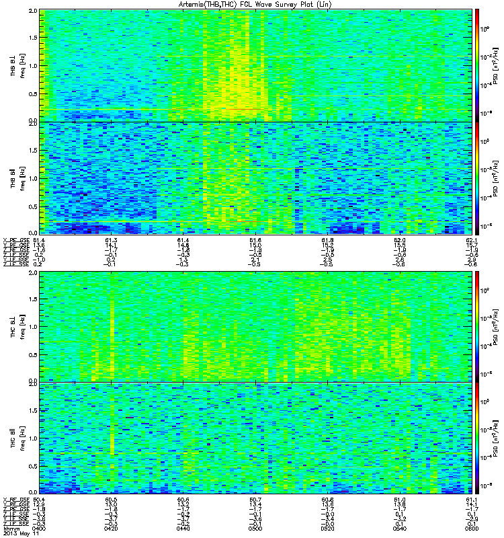
Task: Click the 0.5 frequency tick label of THB B∥ panel
Action: [33, 206]
